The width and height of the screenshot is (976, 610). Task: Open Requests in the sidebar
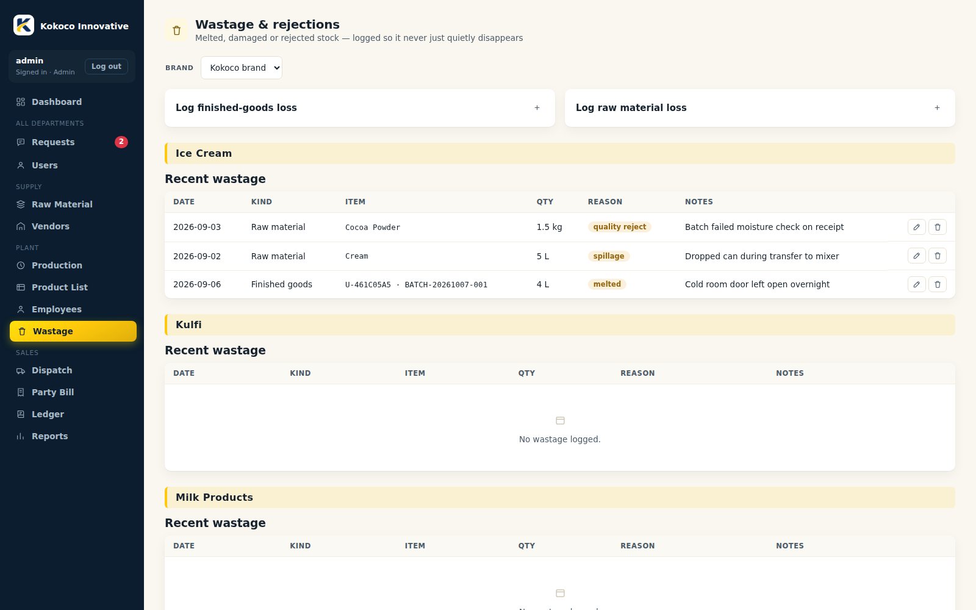(x=73, y=142)
